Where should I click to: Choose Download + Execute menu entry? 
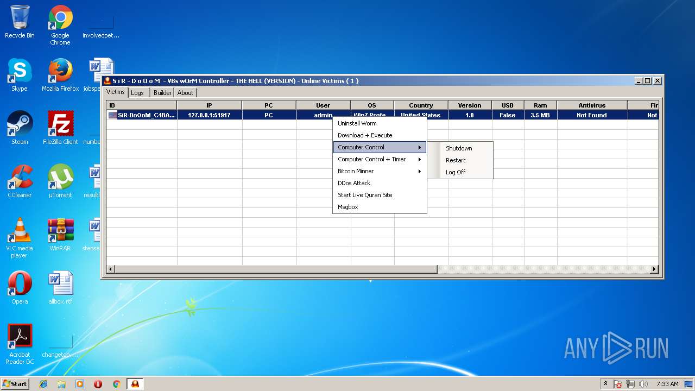[x=380, y=135]
